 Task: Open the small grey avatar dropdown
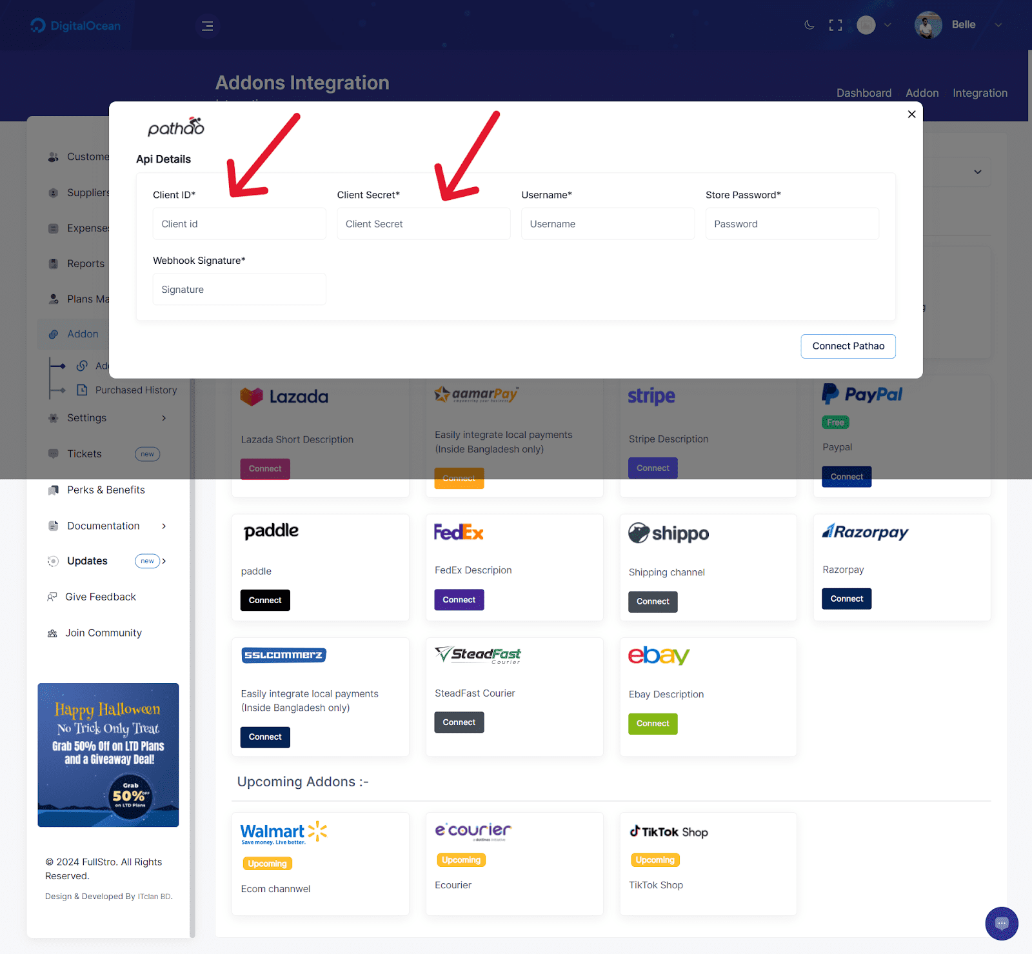(x=873, y=25)
